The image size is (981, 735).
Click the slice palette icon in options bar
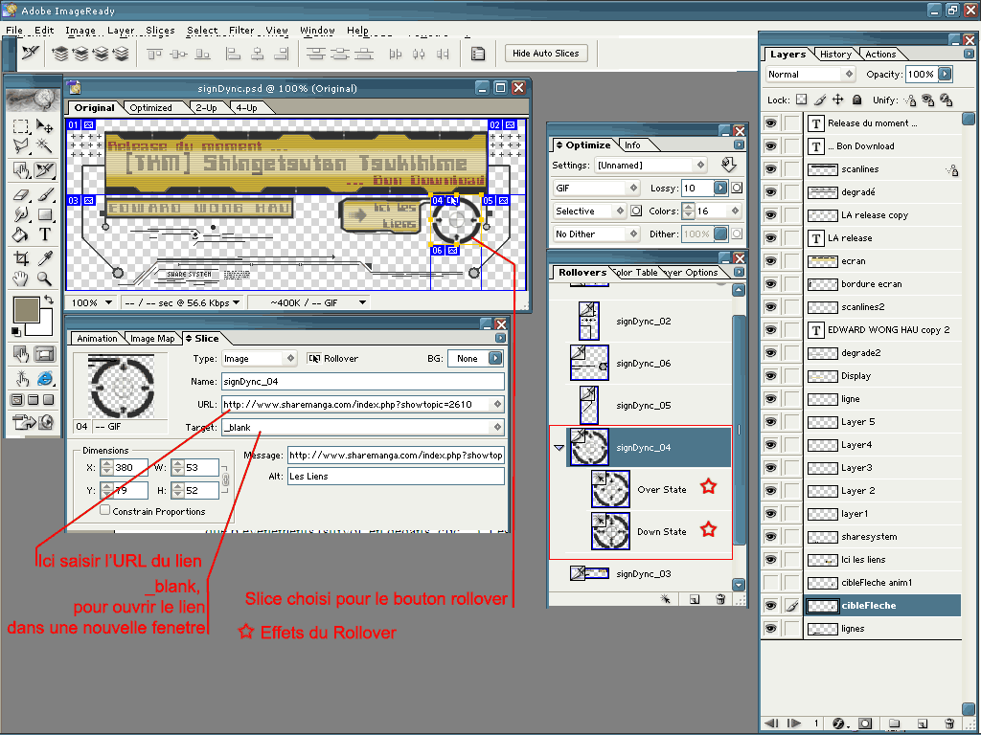478,54
